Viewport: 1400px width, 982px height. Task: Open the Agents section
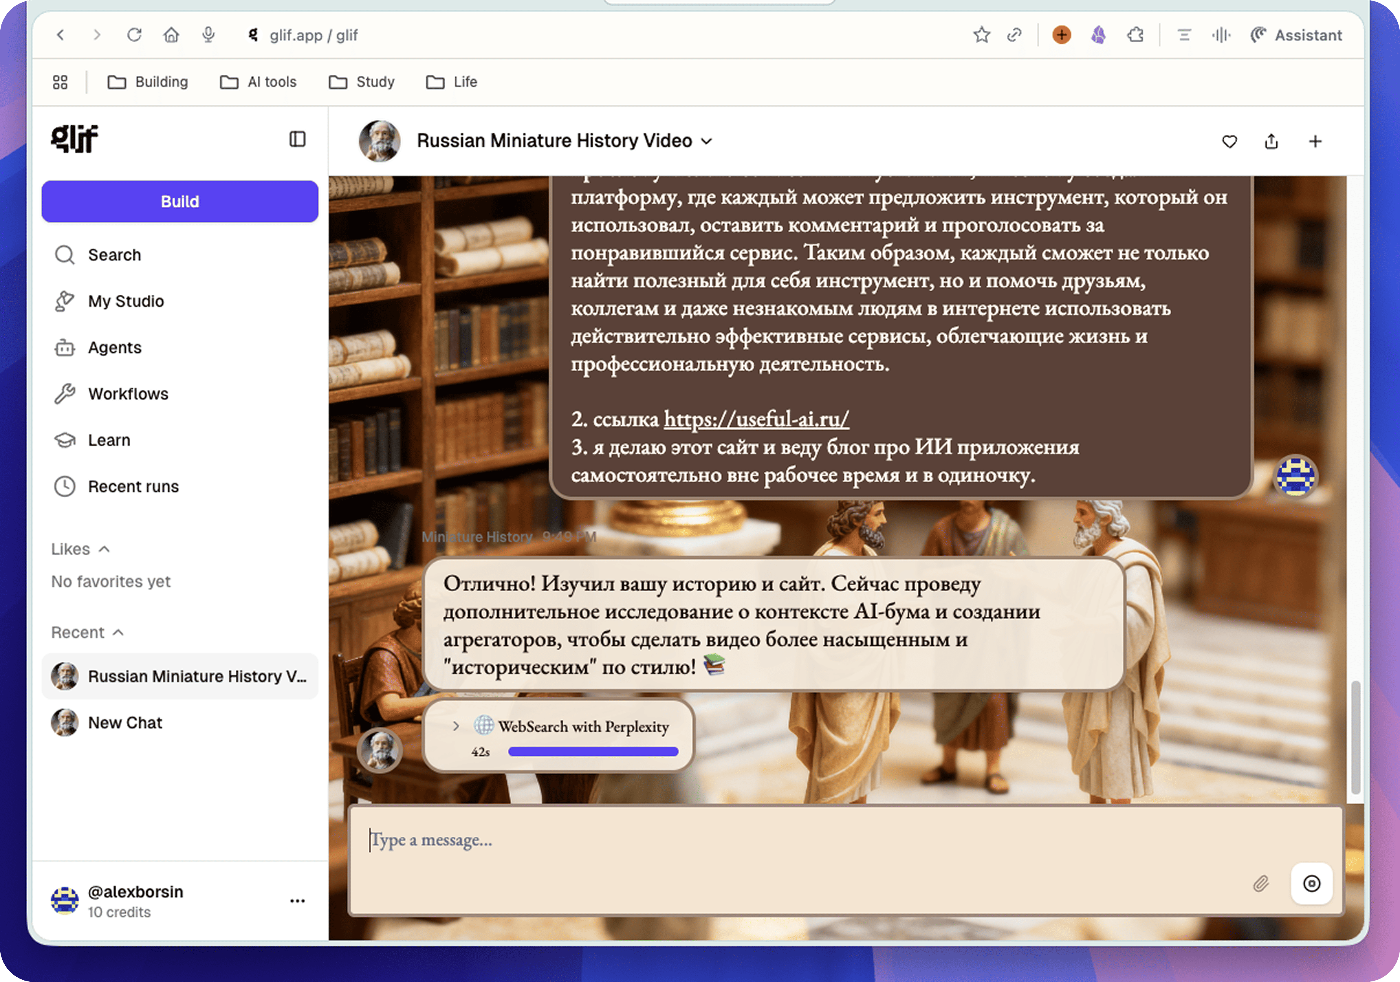(115, 347)
